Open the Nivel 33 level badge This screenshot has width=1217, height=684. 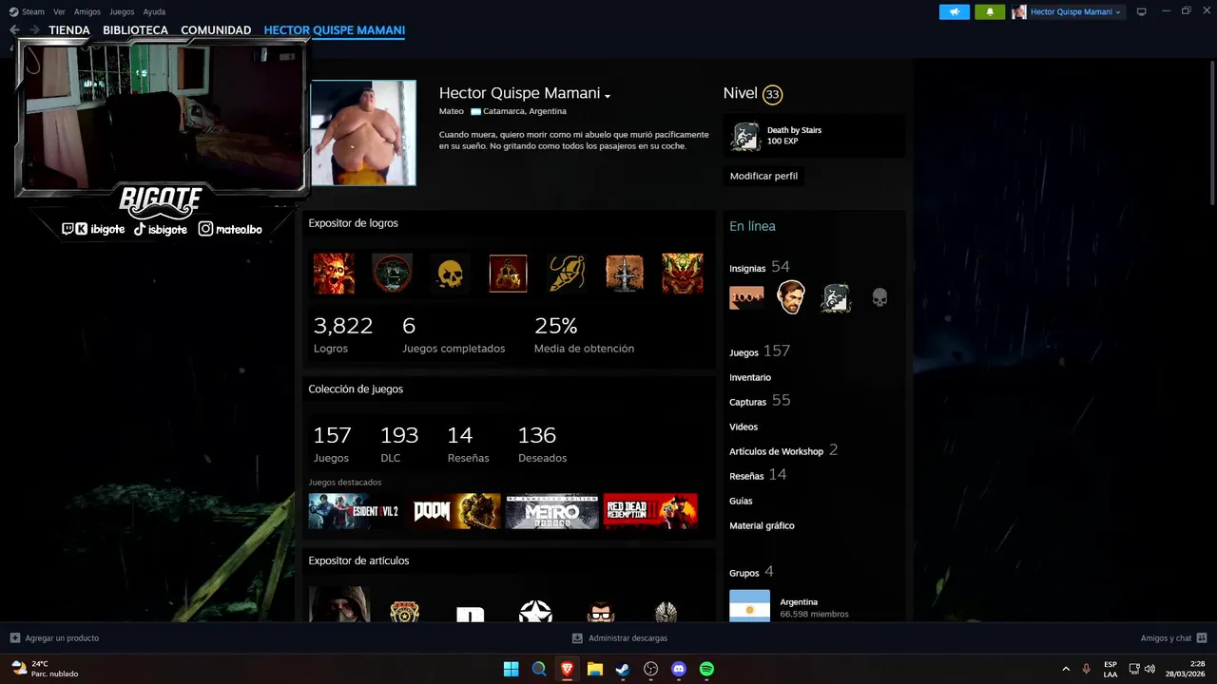pos(772,94)
